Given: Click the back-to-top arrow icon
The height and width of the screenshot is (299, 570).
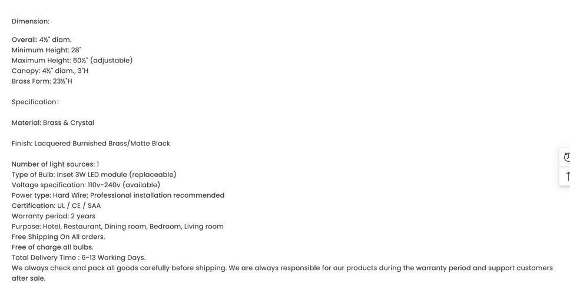Looking at the screenshot, I should [x=566, y=177].
